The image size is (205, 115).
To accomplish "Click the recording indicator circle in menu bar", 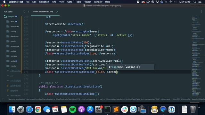I will tap(138, 2).
